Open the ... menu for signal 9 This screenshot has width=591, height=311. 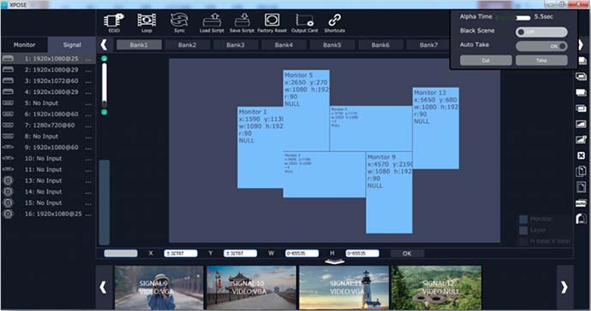pyautogui.click(x=88, y=148)
